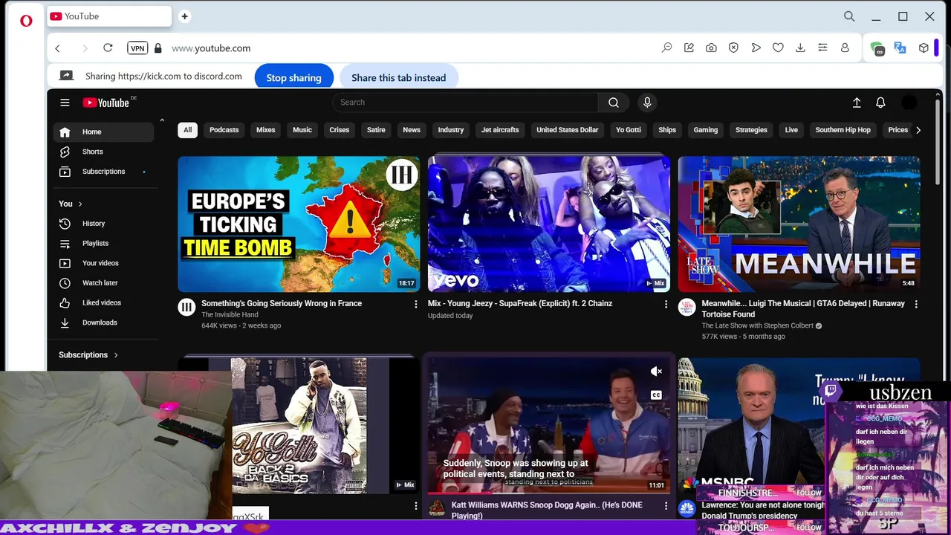Seek on Katt Williams preview progress bar
The width and height of the screenshot is (951, 535).
click(548, 493)
